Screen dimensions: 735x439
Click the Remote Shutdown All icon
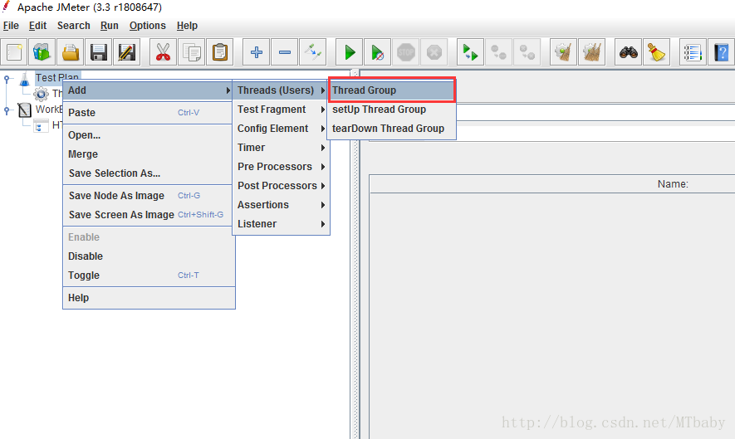(x=527, y=52)
